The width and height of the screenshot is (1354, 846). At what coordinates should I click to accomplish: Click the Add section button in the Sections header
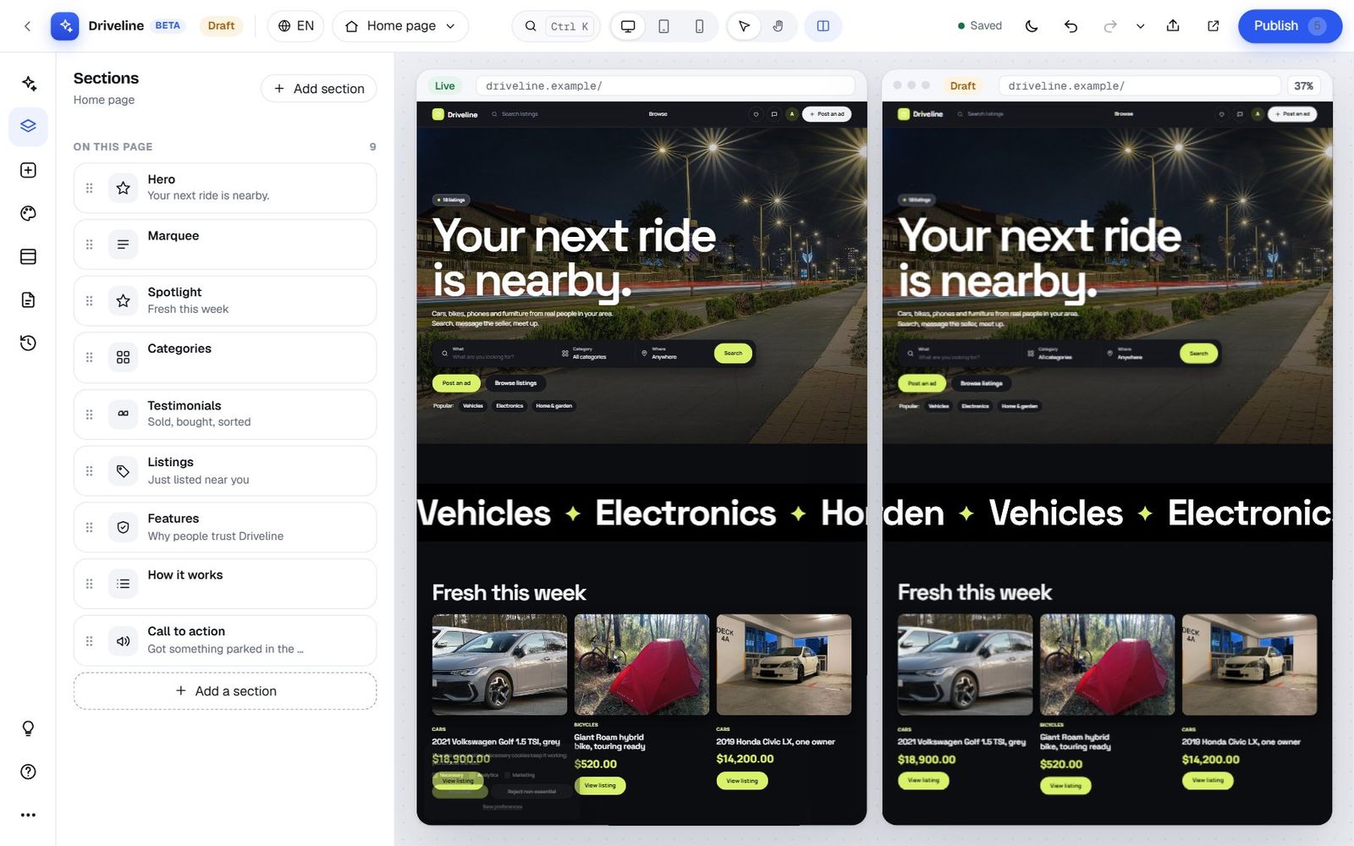point(319,89)
